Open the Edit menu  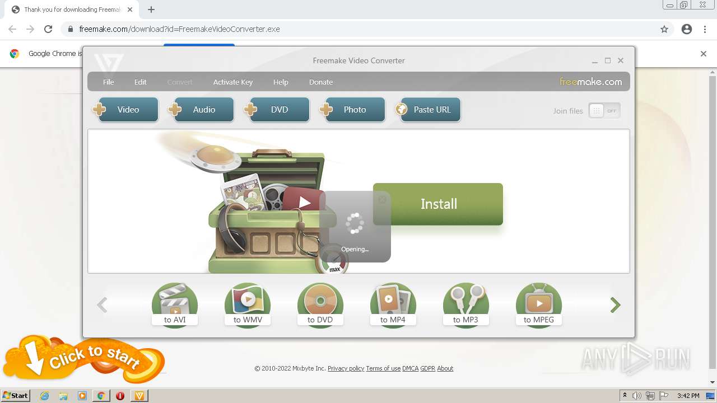[x=141, y=82]
